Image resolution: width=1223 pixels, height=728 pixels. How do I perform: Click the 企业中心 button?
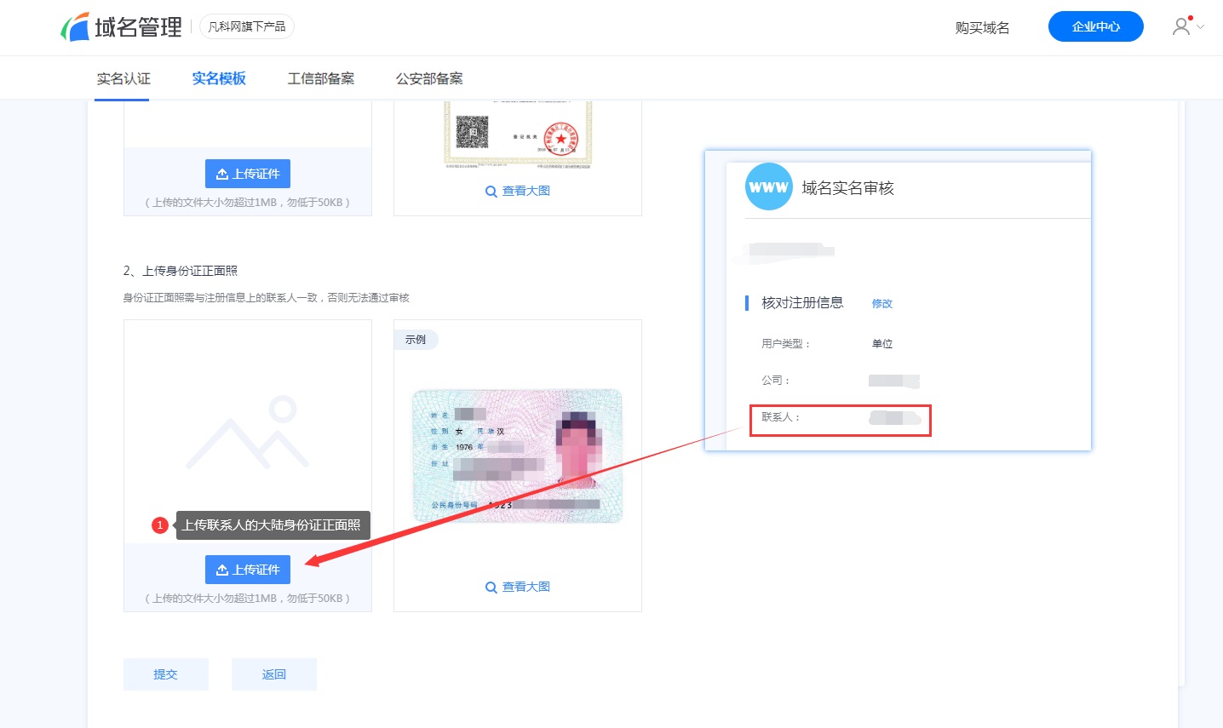tap(1095, 26)
